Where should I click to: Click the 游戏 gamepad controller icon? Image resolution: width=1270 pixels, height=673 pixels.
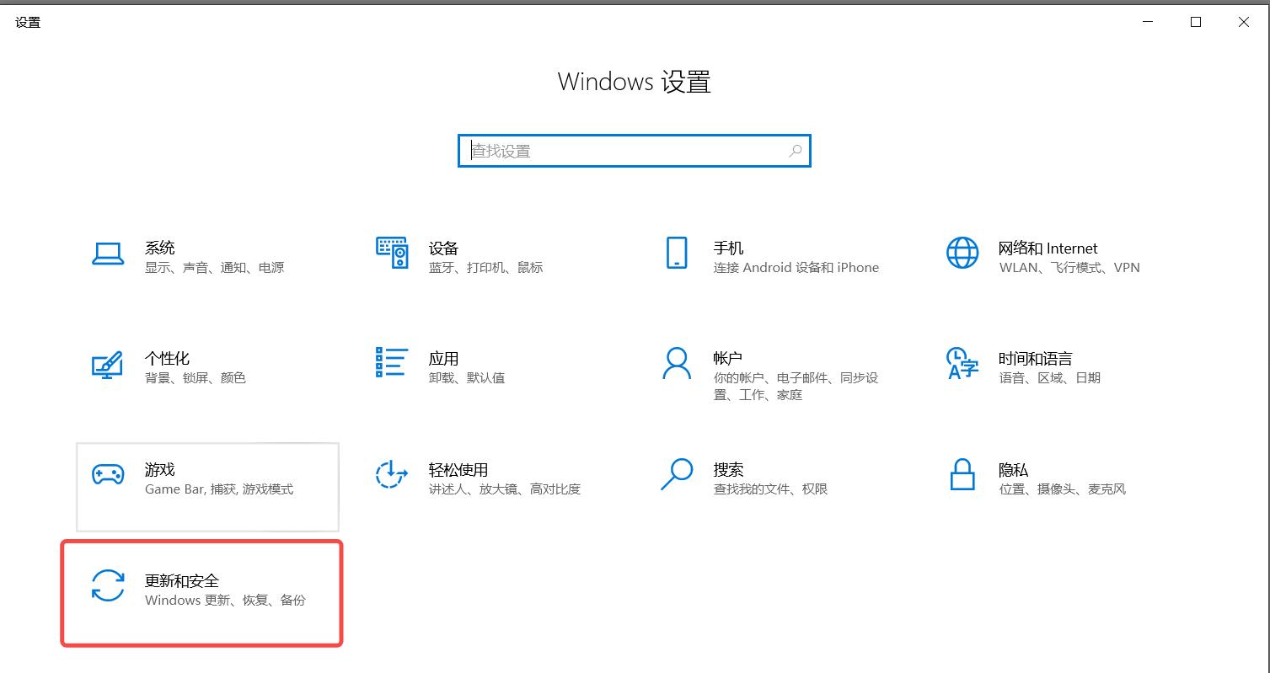pyautogui.click(x=108, y=474)
